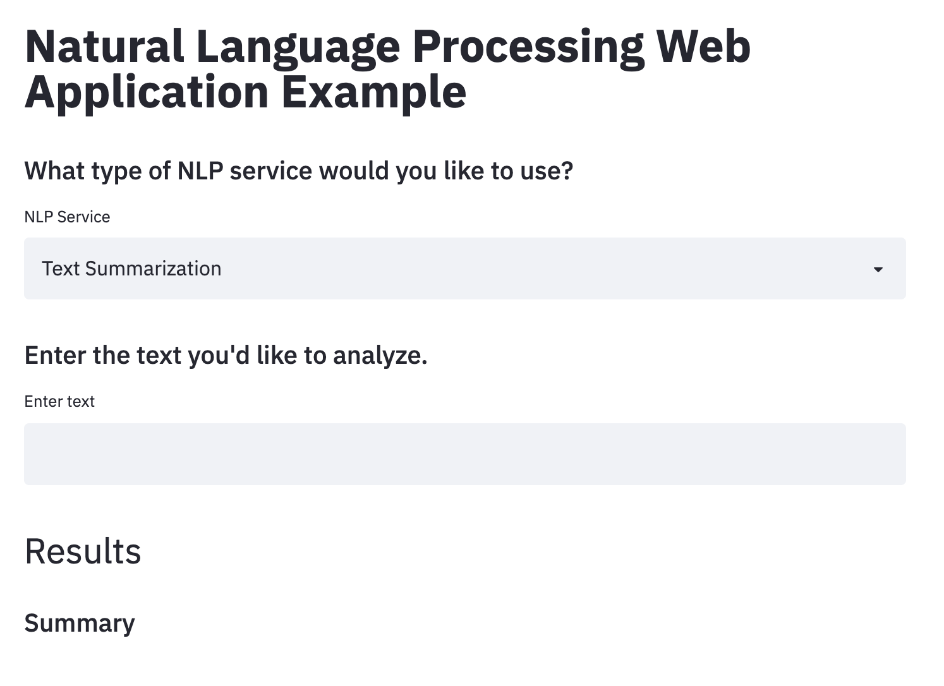Screen dimensions: 944x686
Task: Click the word 'use?' in the first subheading
Action: (x=547, y=171)
